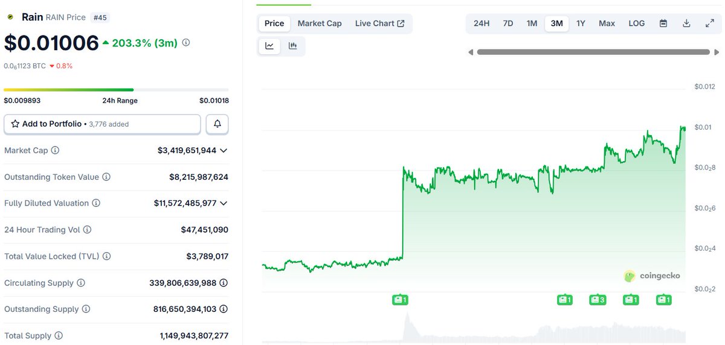Click the chart horizontal scrollbar track

tap(593, 52)
